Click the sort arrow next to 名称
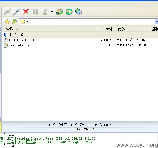The width and height of the screenshot is (158, 148). [x=17, y=29]
